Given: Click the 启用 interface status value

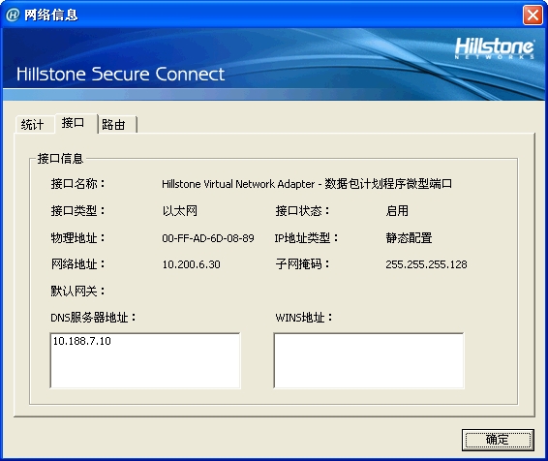Looking at the screenshot, I should [x=397, y=211].
